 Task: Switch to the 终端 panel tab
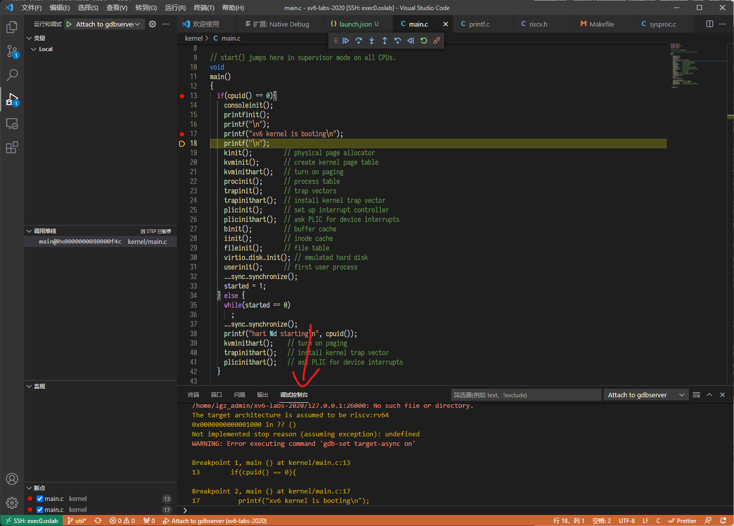[x=194, y=395]
